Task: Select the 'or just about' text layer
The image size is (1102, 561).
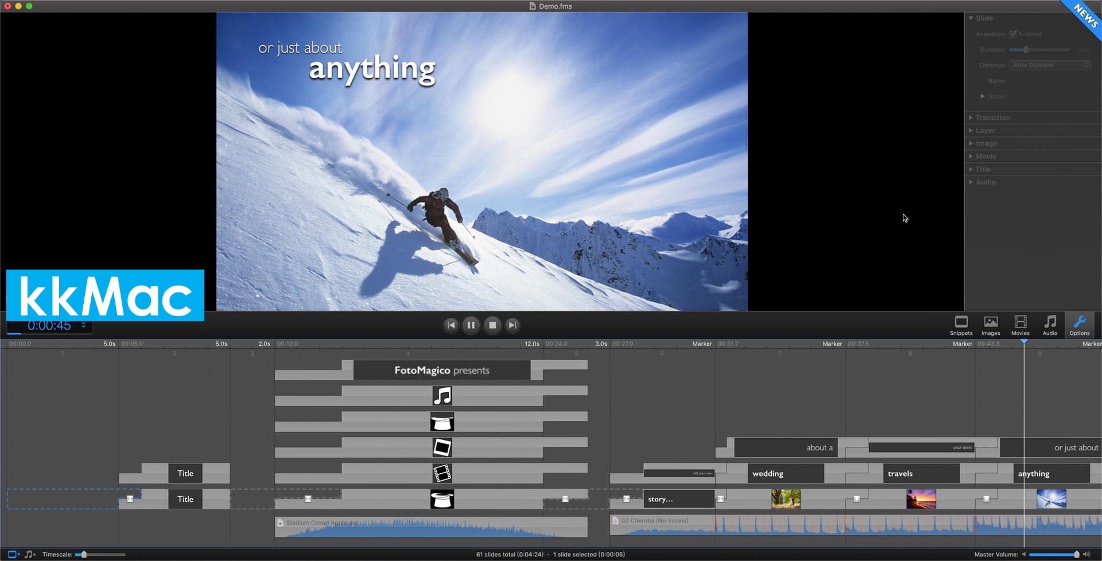Action: pos(1050,447)
